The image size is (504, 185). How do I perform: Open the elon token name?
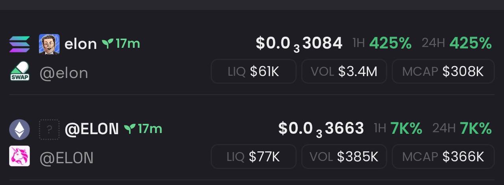point(80,44)
